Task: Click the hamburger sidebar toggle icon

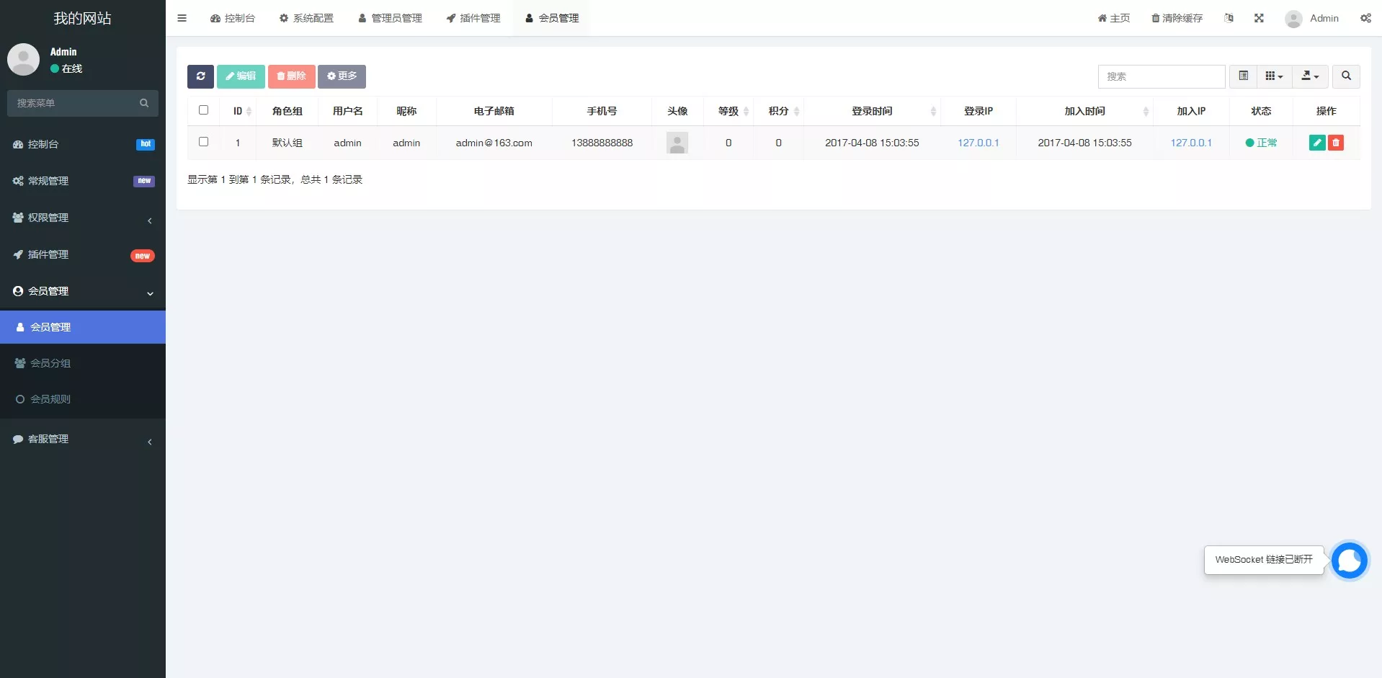Action: 182,18
